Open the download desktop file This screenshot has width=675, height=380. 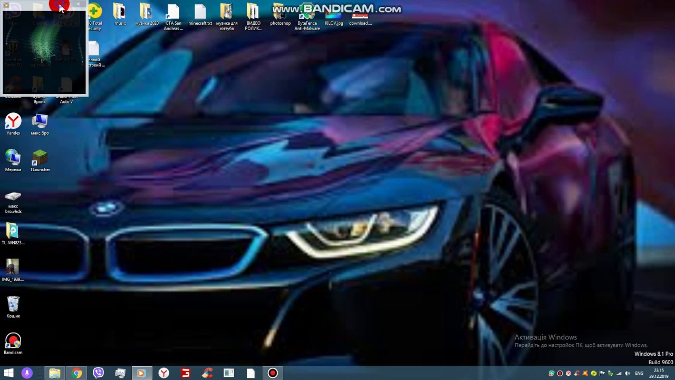360,15
